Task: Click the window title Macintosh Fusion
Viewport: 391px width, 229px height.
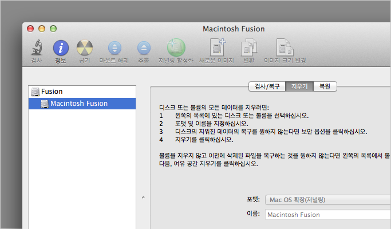Action: (x=234, y=29)
